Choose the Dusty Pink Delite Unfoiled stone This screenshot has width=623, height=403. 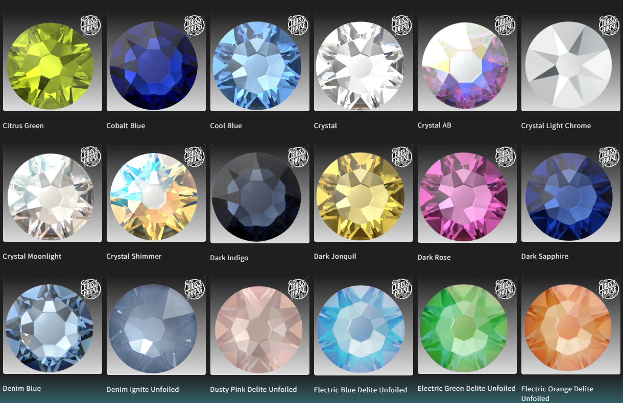(x=260, y=325)
